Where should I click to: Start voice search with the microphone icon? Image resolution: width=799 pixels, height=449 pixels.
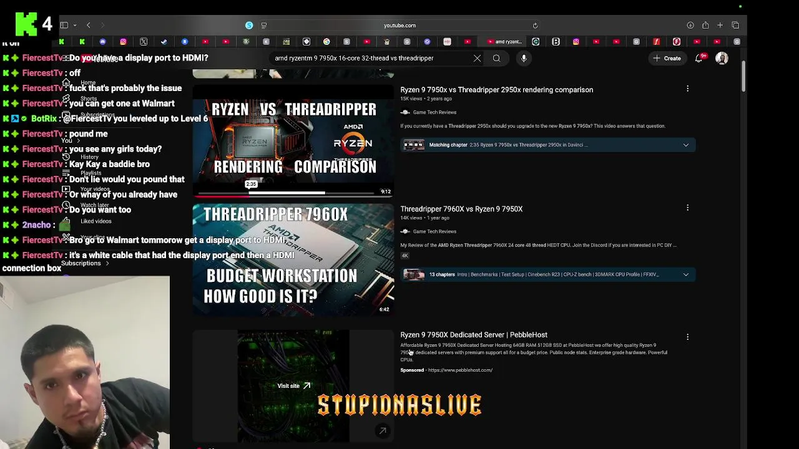(x=524, y=58)
